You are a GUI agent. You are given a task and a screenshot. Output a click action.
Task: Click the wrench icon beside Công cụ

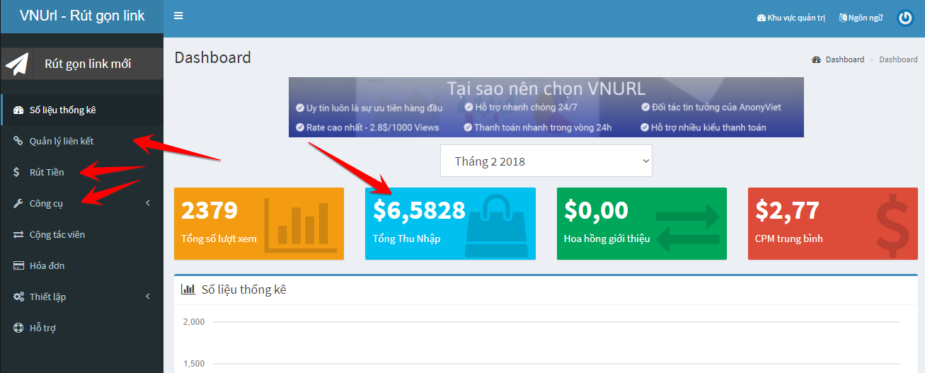[18, 203]
